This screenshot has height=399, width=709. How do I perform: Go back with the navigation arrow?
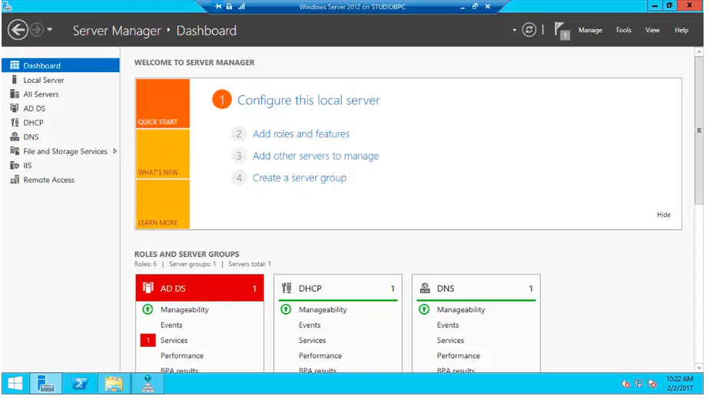point(18,30)
